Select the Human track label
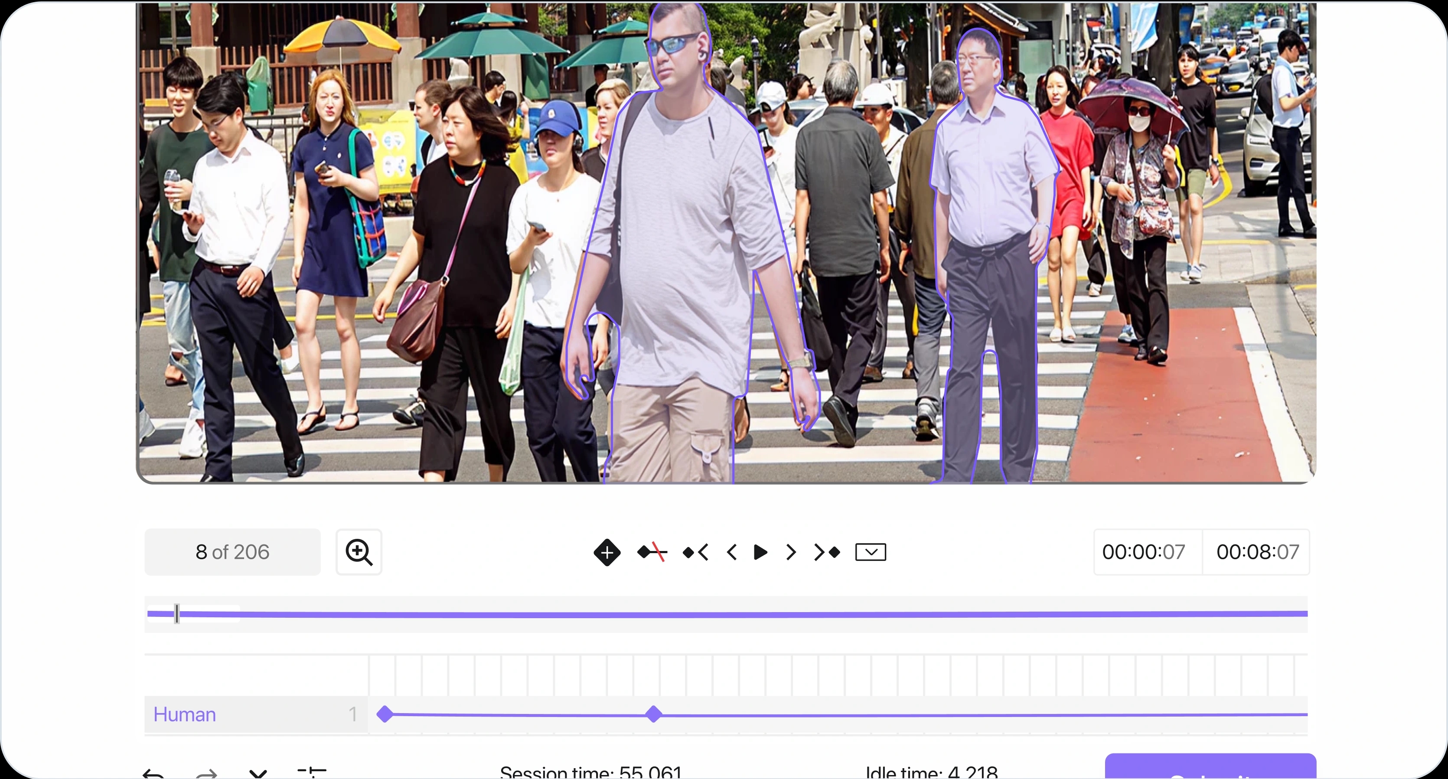This screenshot has width=1448, height=779. click(185, 714)
